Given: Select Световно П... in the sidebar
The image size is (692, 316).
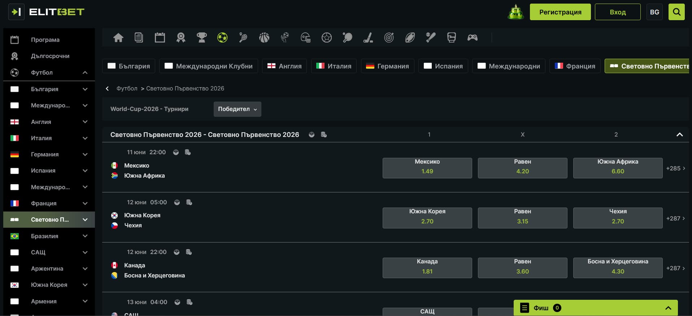Looking at the screenshot, I should 49,219.
